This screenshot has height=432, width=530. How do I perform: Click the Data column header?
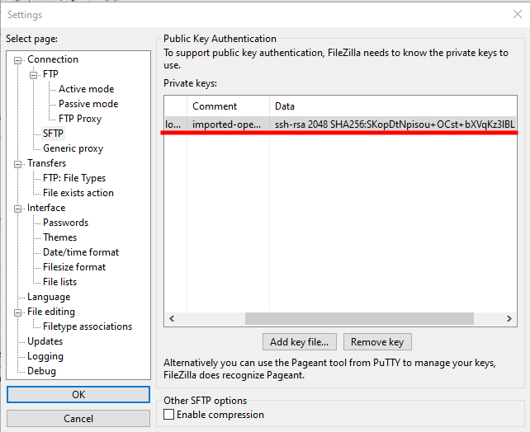click(x=393, y=106)
